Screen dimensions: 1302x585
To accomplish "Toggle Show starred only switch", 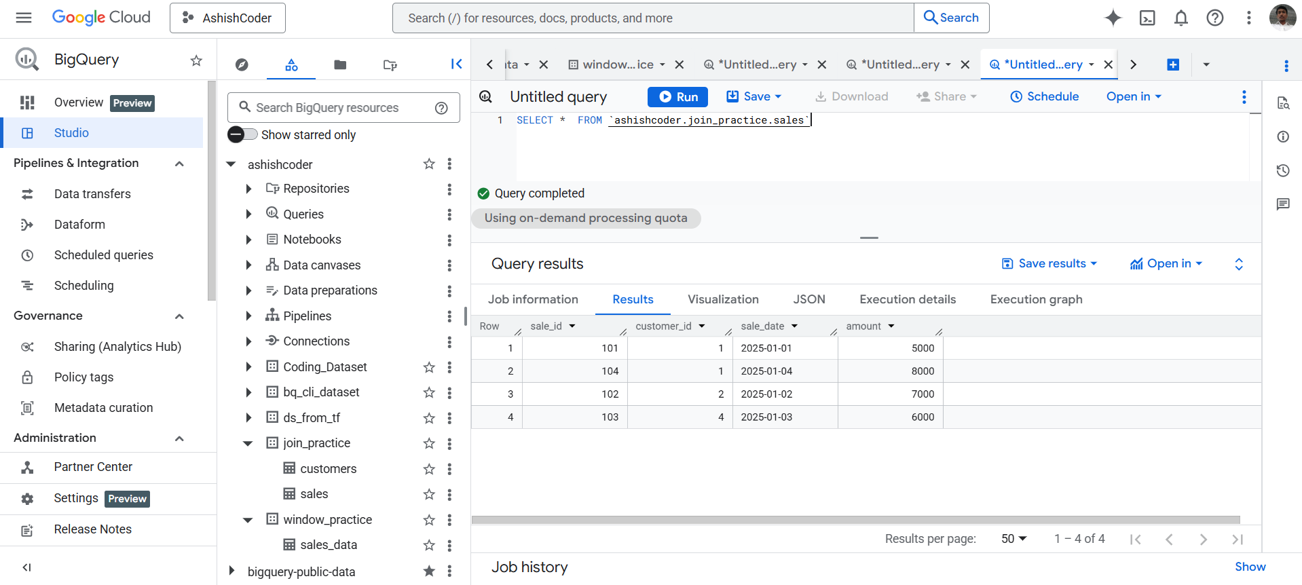I will tap(243, 134).
